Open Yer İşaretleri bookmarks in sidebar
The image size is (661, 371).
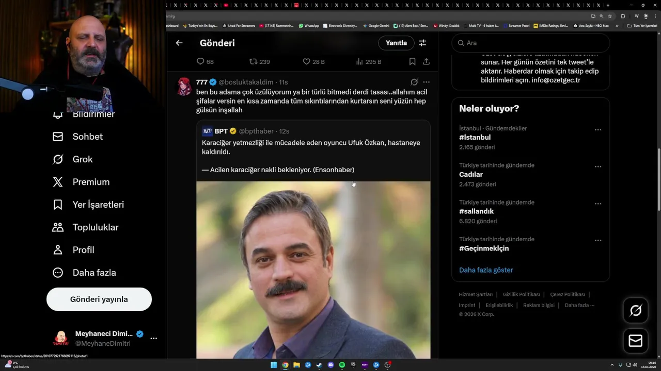click(x=88, y=205)
